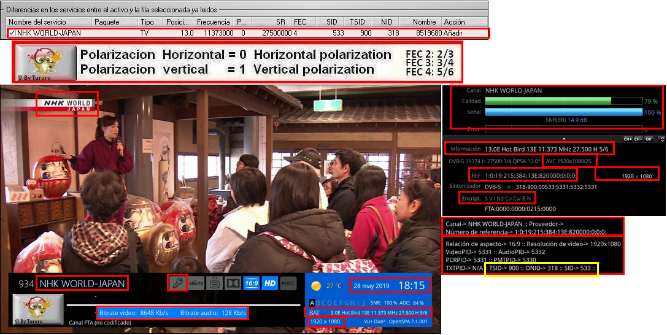Sort by Tipo column header
This screenshot has width=667, height=335.
click(150, 22)
